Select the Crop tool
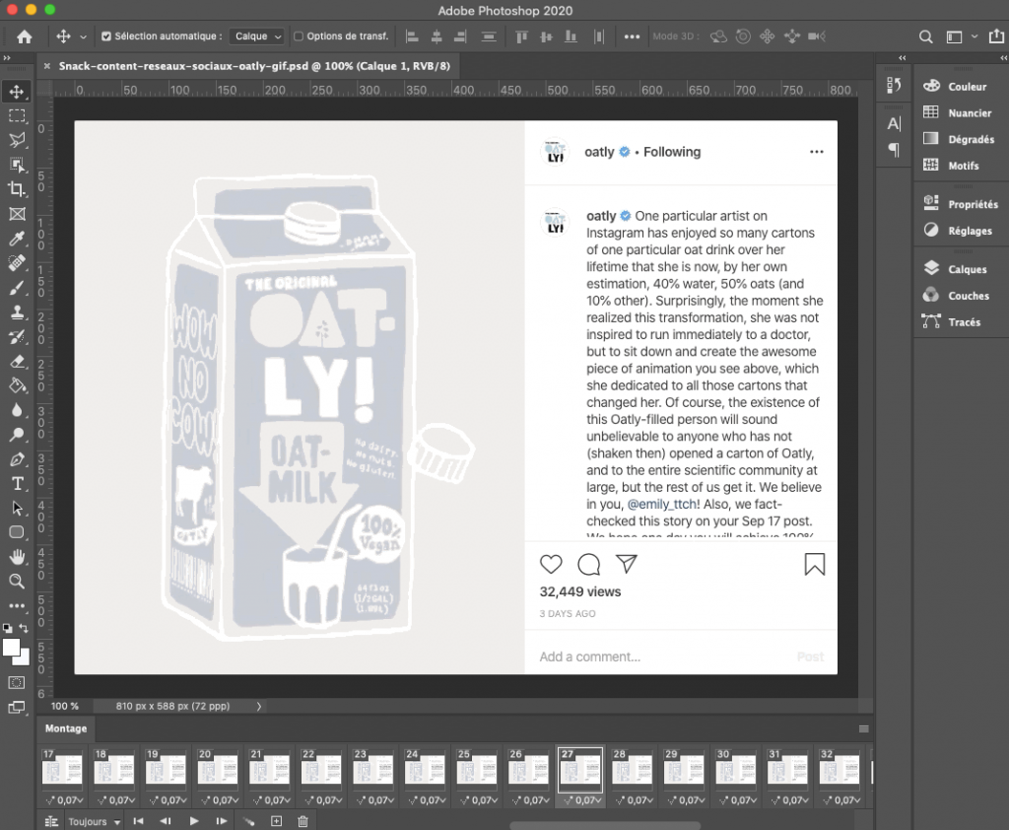 point(17,189)
